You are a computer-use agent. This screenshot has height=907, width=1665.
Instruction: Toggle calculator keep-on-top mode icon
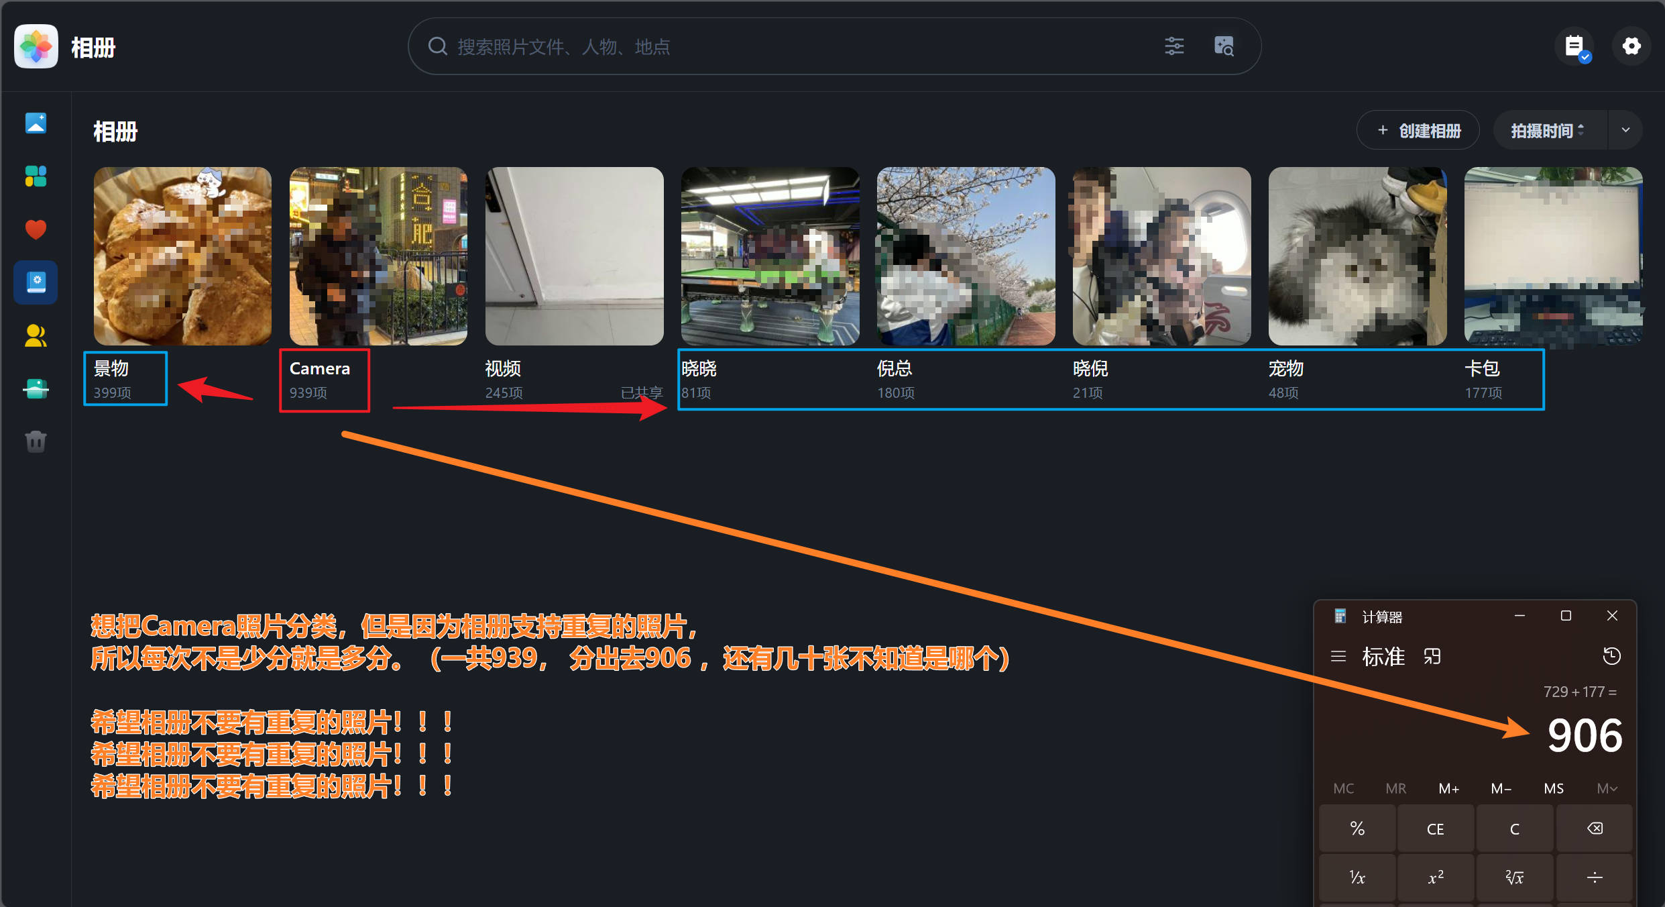pyautogui.click(x=1432, y=656)
